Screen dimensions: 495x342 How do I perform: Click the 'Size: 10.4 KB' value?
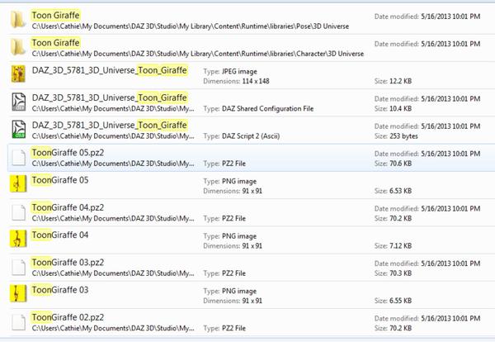[x=393, y=109]
